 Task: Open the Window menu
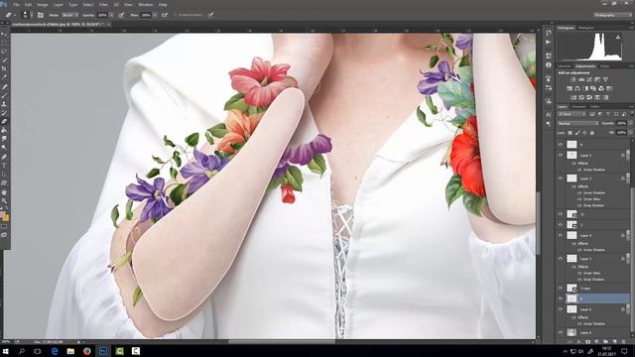tap(146, 4)
